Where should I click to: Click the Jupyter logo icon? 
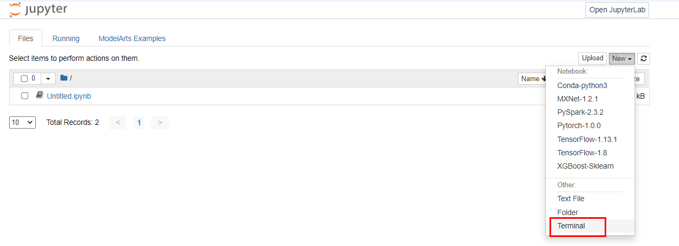pyautogui.click(x=16, y=10)
